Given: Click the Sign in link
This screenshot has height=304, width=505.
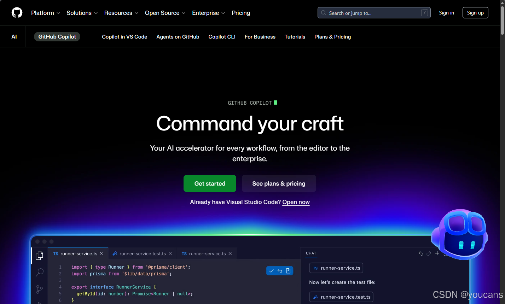Looking at the screenshot, I should click(447, 13).
